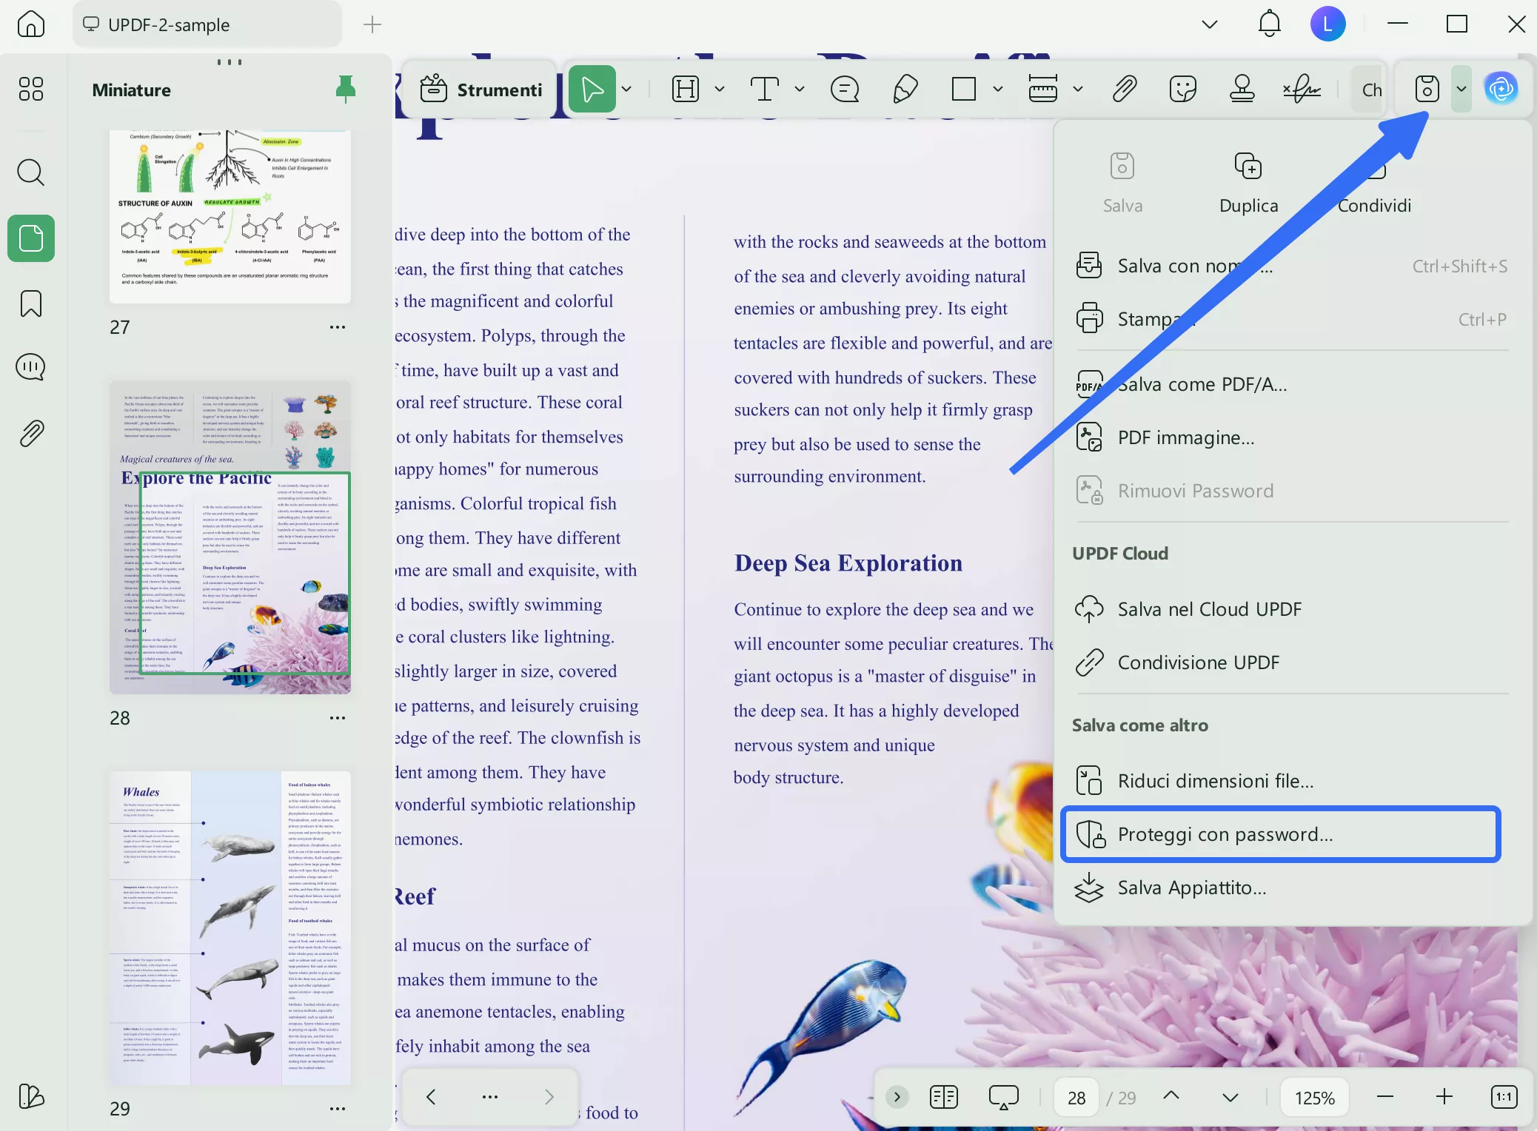Open the search panel in the left sidebar

pos(30,172)
